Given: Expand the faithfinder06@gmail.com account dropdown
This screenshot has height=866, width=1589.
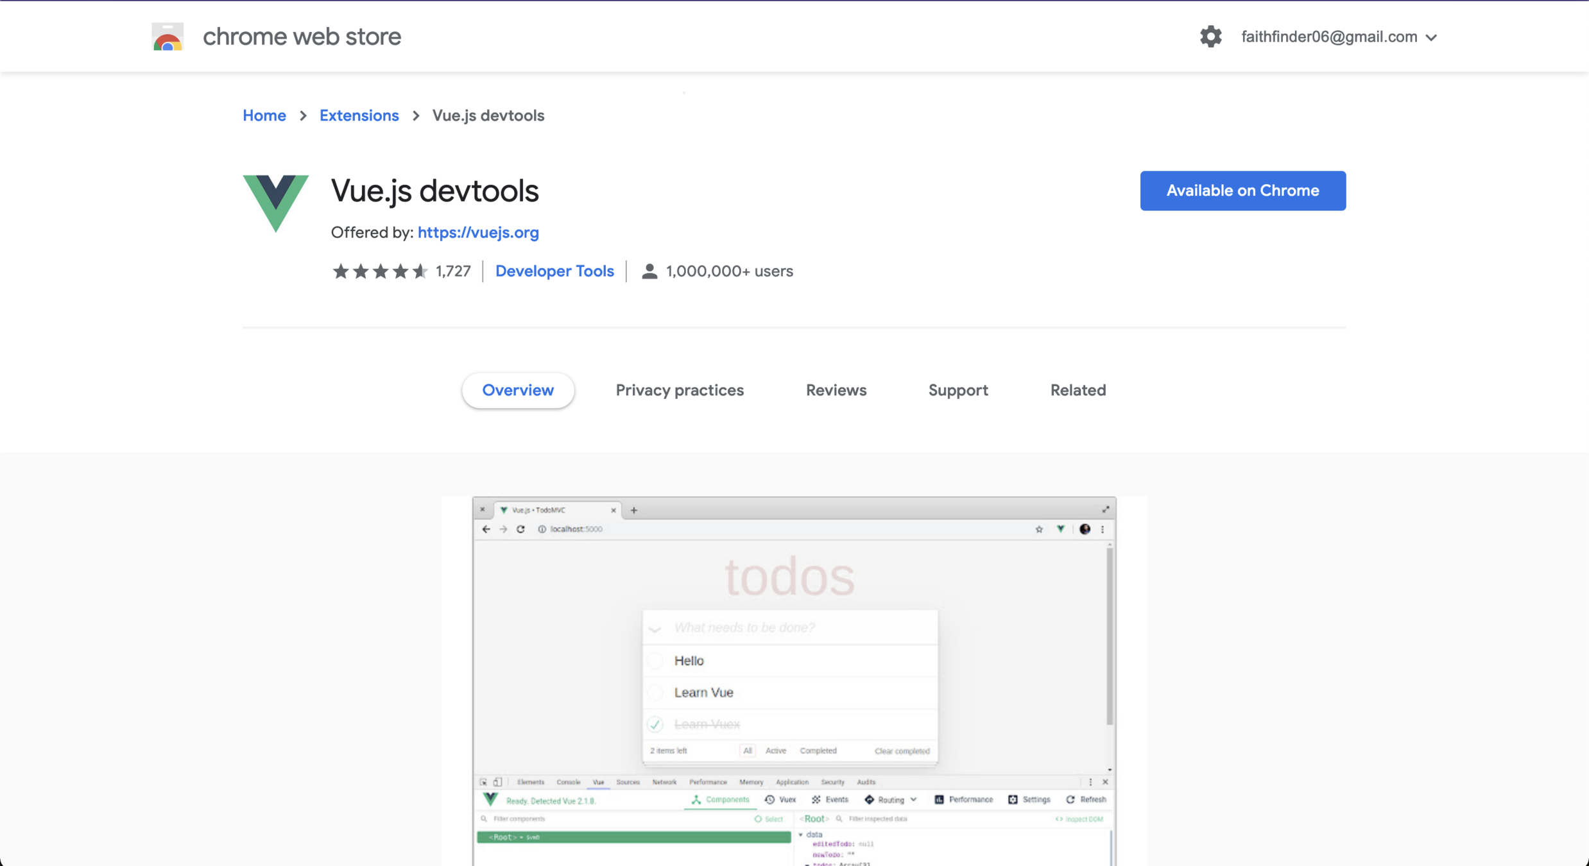Looking at the screenshot, I should 1339,37.
